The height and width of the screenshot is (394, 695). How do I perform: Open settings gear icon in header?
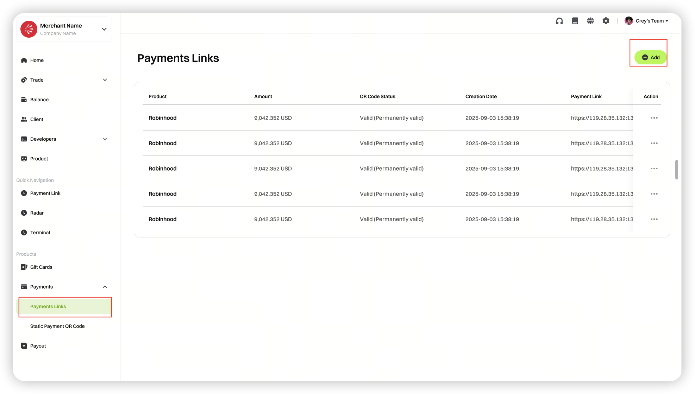coord(606,21)
